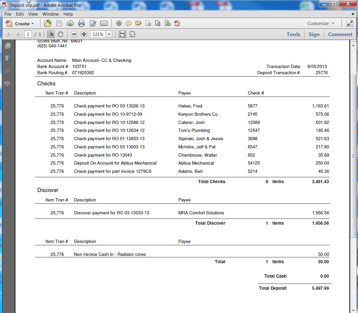Open the Create dropdown
Image resolution: width=358 pixels, height=313 pixels.
[20, 24]
